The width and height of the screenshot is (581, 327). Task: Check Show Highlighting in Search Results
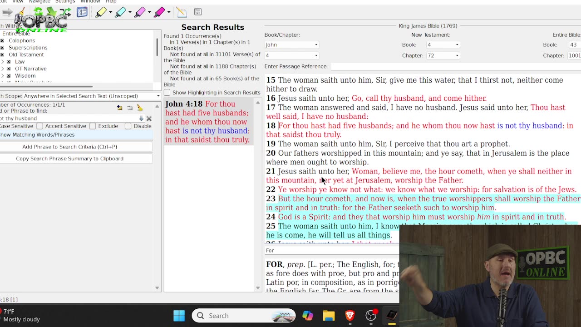(x=167, y=93)
